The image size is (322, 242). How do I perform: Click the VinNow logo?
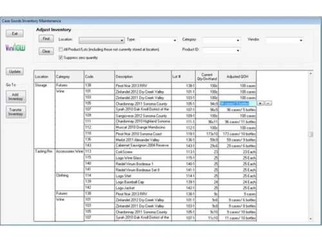[15, 47]
